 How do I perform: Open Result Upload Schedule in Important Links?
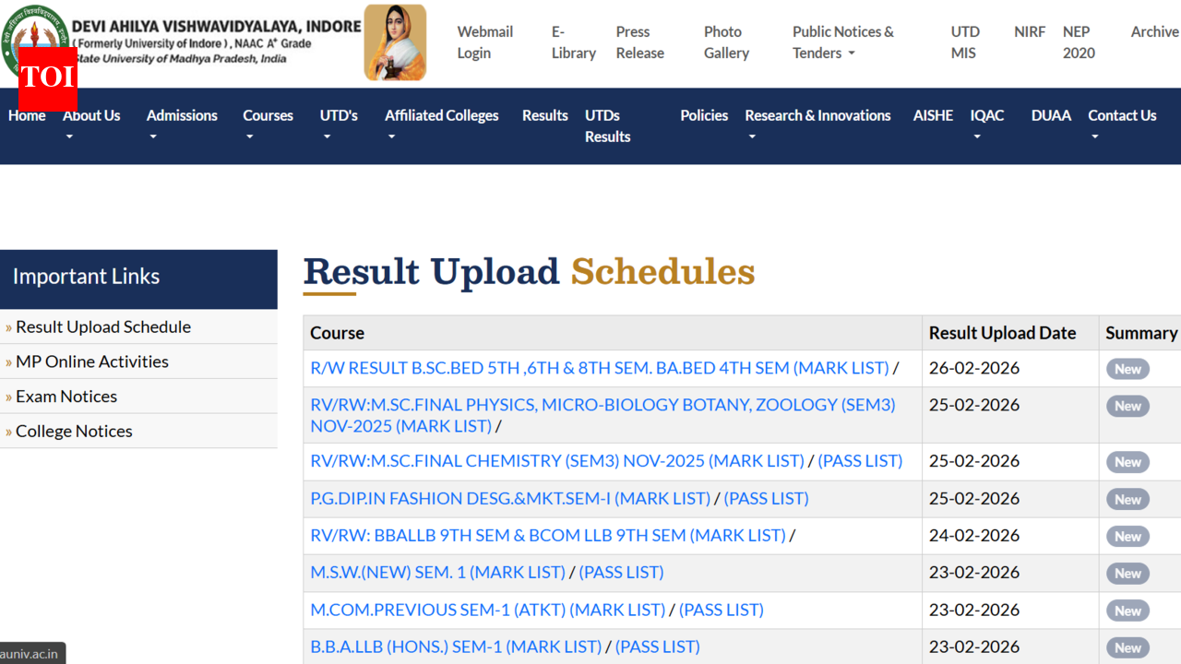coord(102,326)
